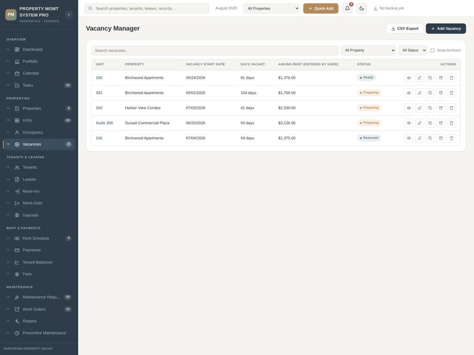Image resolution: width=474 pixels, height=355 pixels.
Task: Click the Add Vacancy button
Action: tap(446, 29)
